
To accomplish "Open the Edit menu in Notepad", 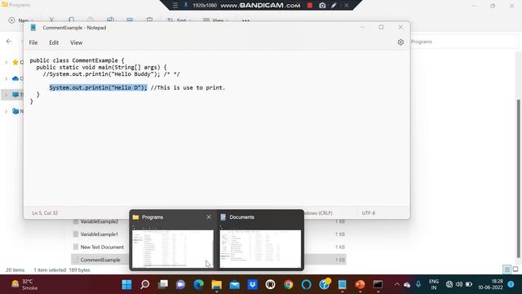I will pos(54,42).
